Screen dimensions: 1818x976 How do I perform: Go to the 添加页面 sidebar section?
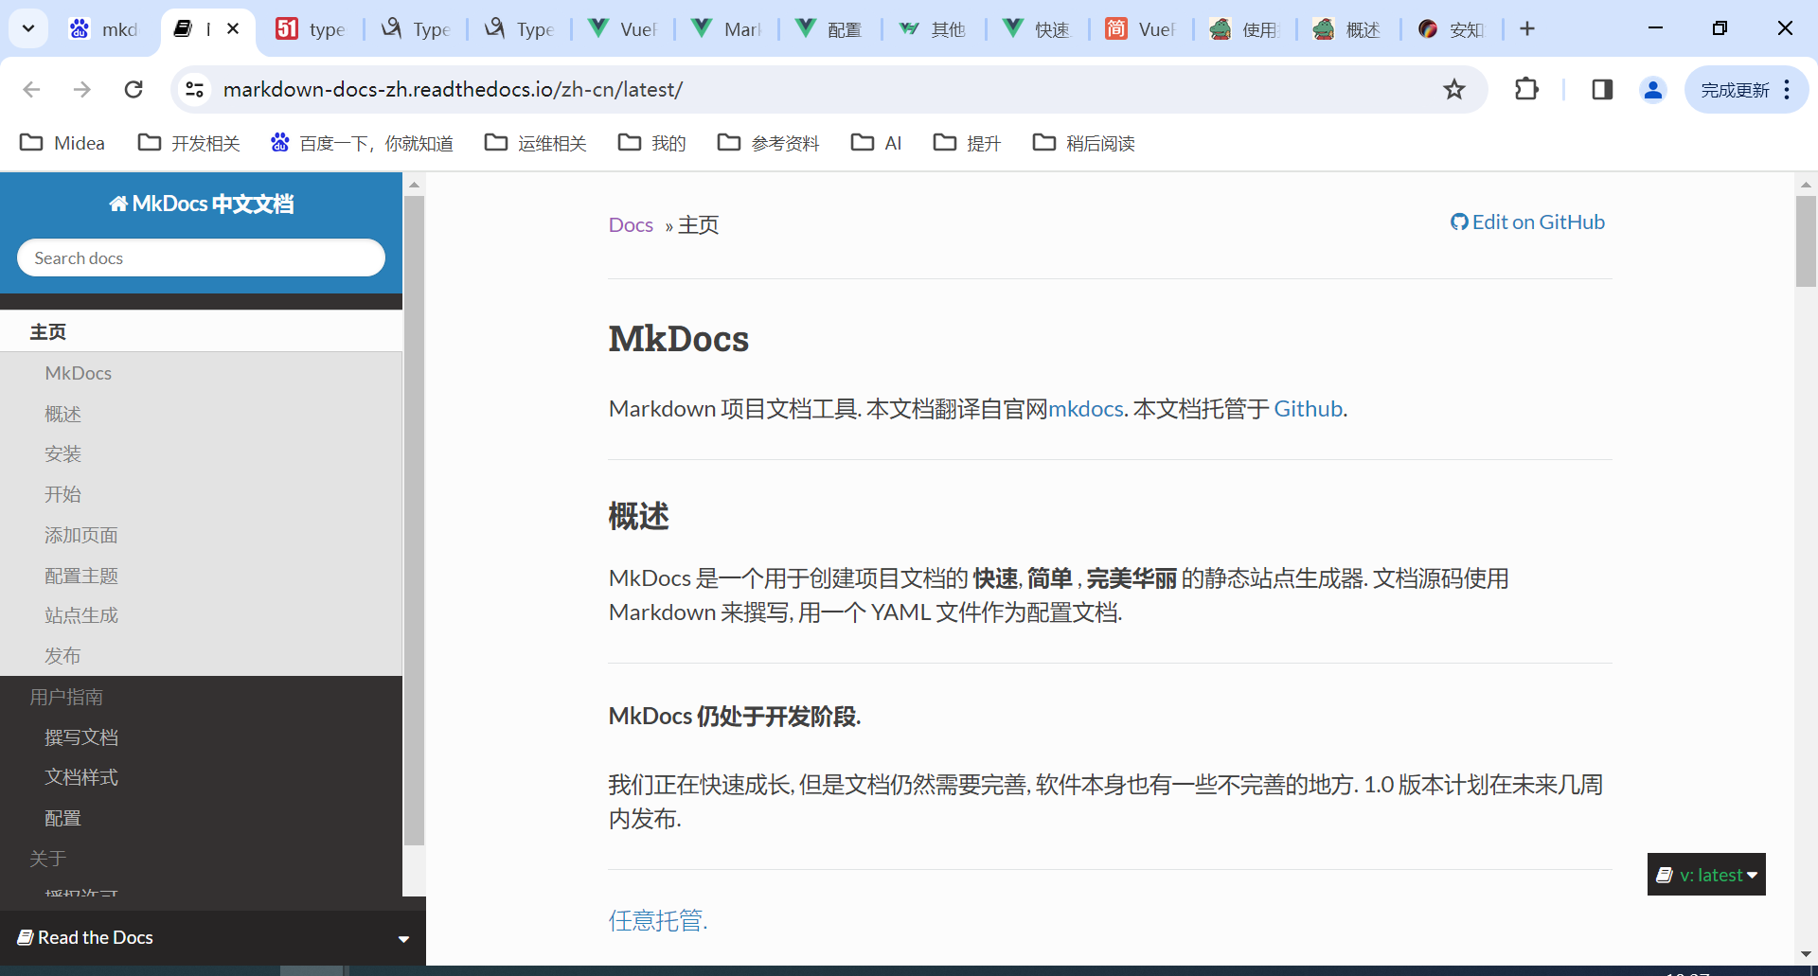201,535
